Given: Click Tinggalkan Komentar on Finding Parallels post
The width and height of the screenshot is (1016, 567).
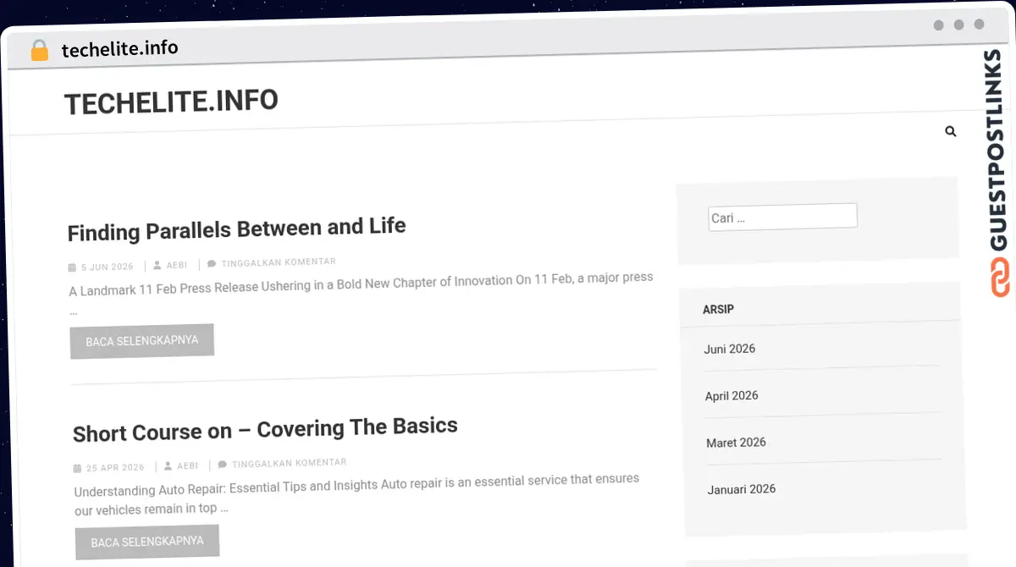Looking at the screenshot, I should [x=279, y=262].
